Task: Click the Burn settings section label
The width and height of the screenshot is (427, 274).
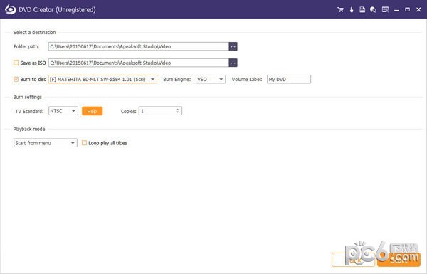Action: [x=28, y=97]
